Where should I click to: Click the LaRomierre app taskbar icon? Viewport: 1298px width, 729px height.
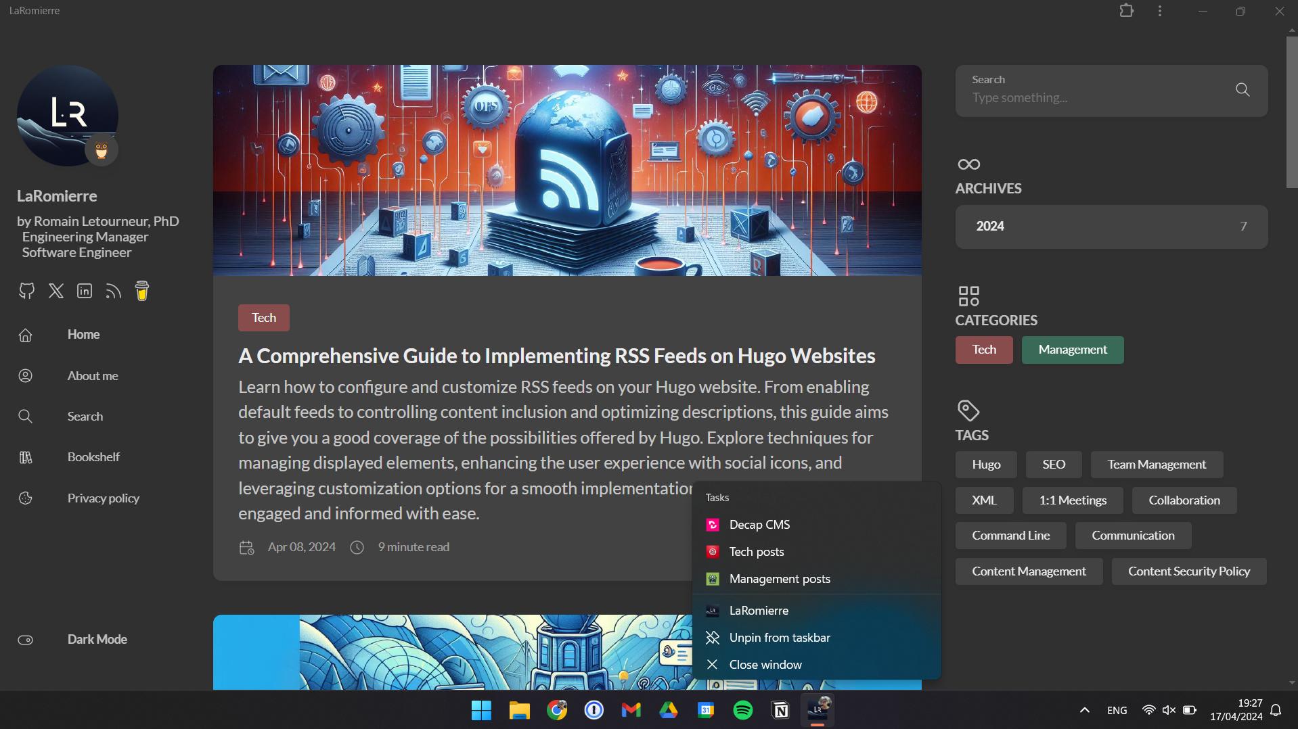[818, 710]
